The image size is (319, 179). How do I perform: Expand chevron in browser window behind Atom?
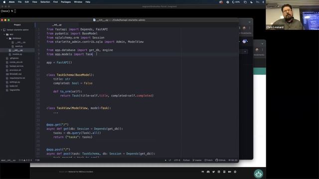250,22
